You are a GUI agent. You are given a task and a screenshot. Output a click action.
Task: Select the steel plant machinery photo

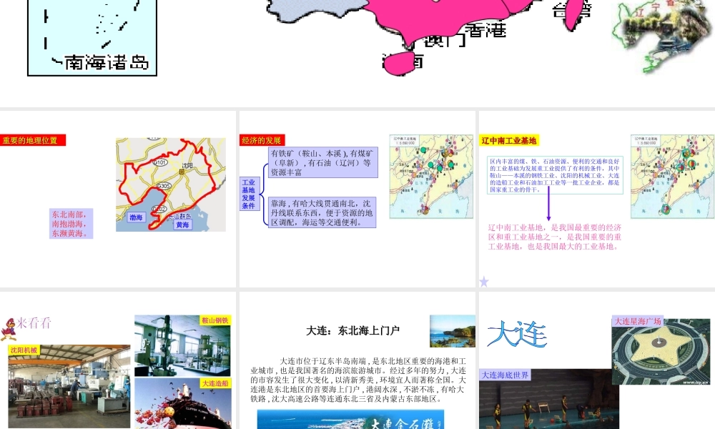pyautogui.click(x=183, y=345)
